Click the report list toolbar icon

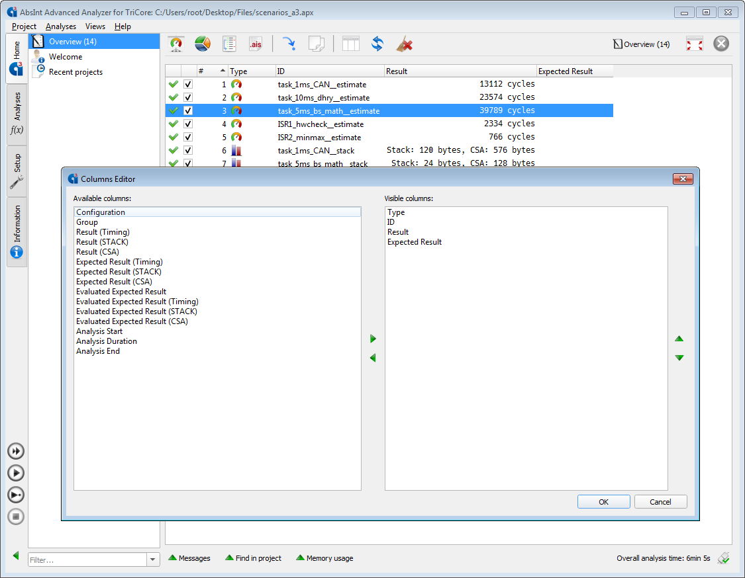[x=229, y=44]
